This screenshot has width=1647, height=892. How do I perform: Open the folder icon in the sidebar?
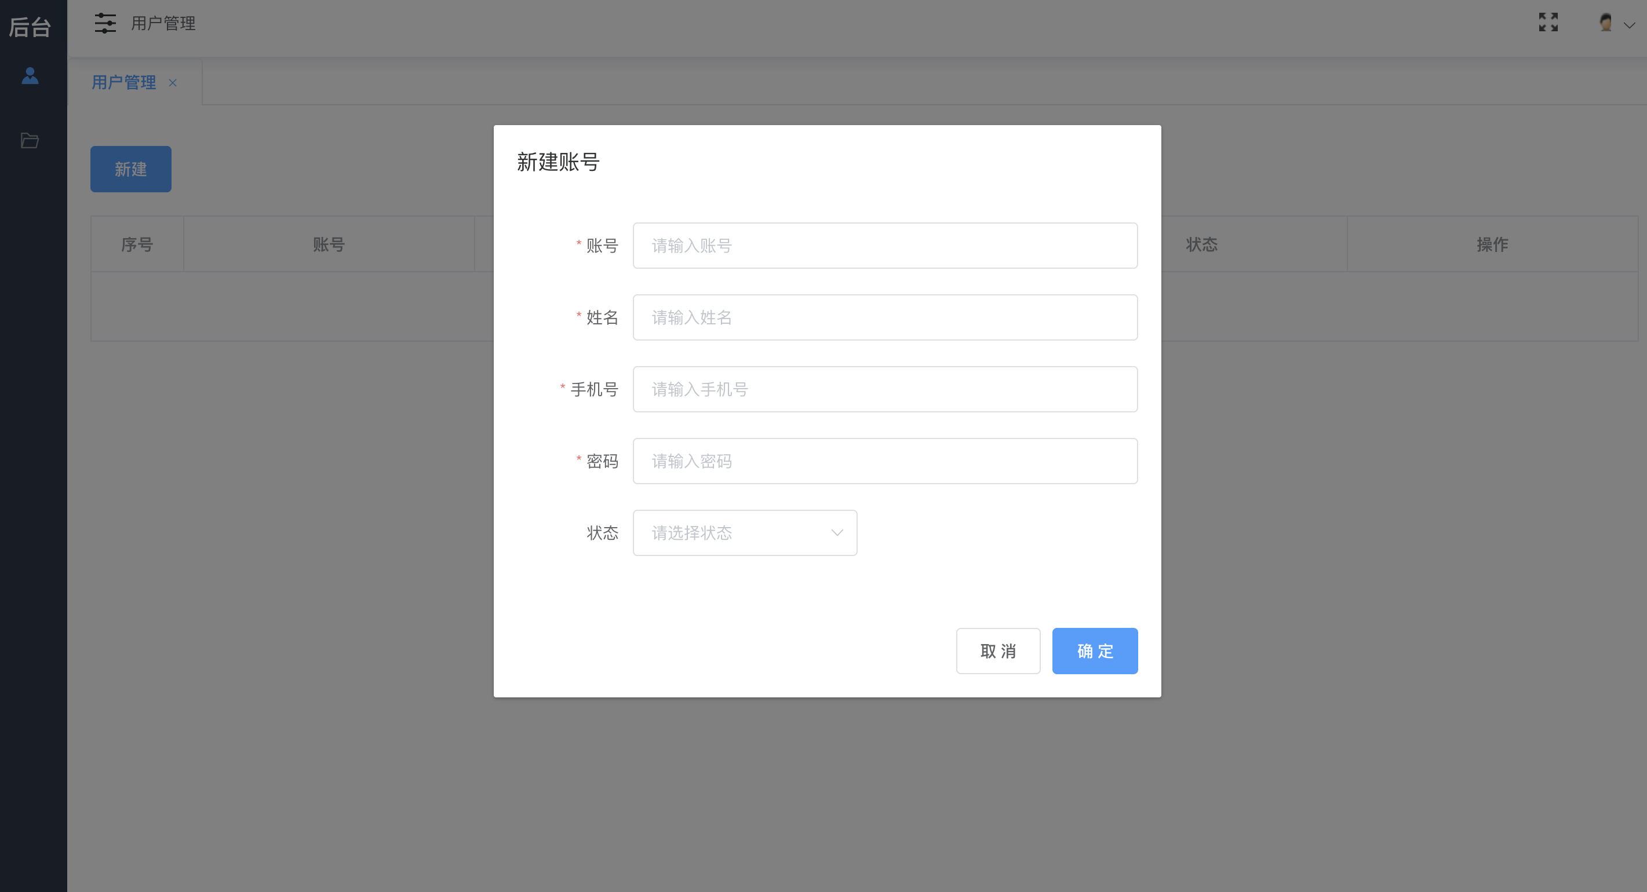tap(30, 141)
